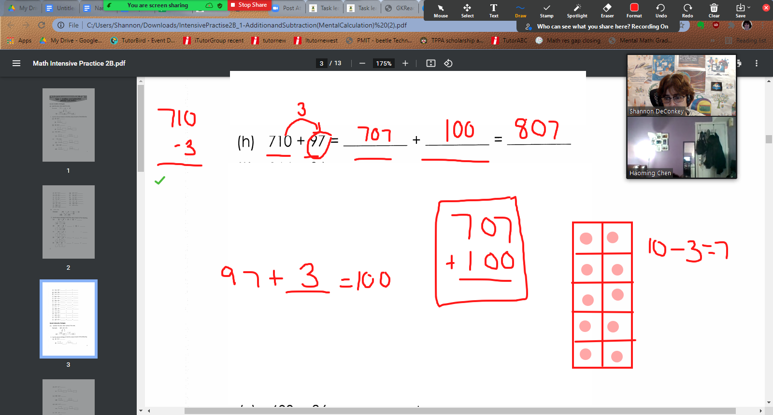This screenshot has height=415, width=773.
Task: Open the Reading list
Action: click(x=745, y=41)
